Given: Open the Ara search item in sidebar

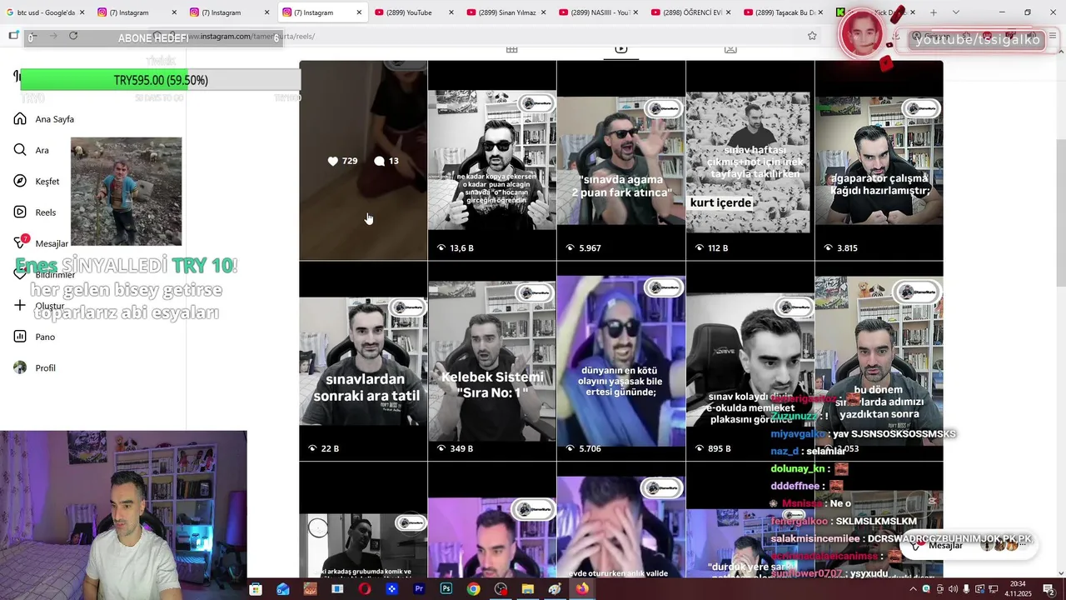Looking at the screenshot, I should (32, 150).
